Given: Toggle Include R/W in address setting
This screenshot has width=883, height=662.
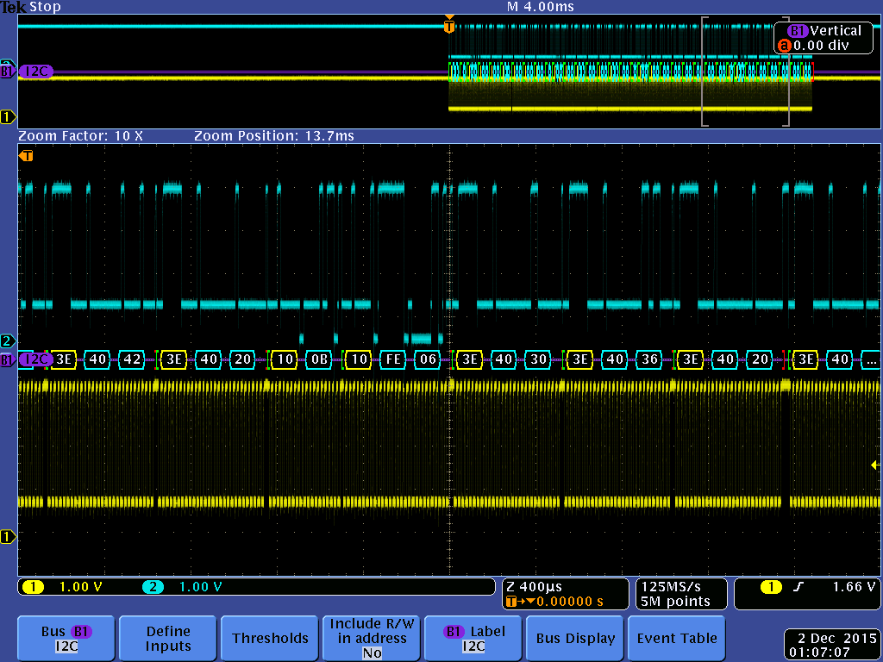Looking at the screenshot, I should [371, 639].
